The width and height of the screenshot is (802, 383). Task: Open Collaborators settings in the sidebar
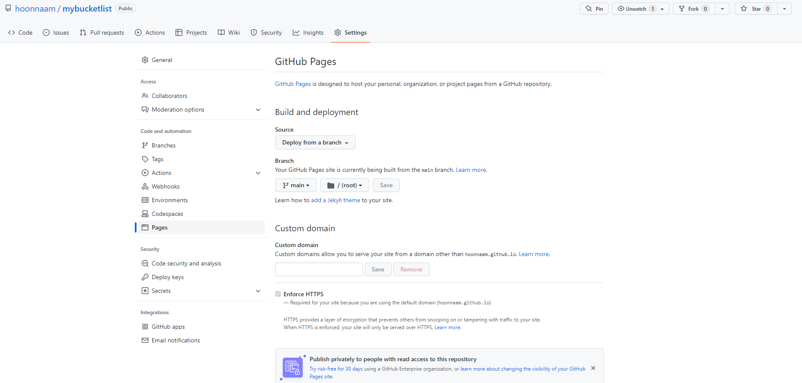(x=202, y=96)
